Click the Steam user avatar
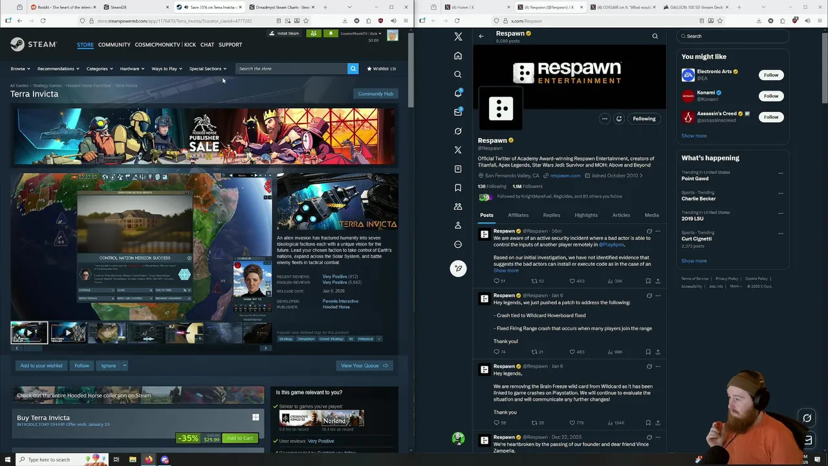 (x=393, y=36)
